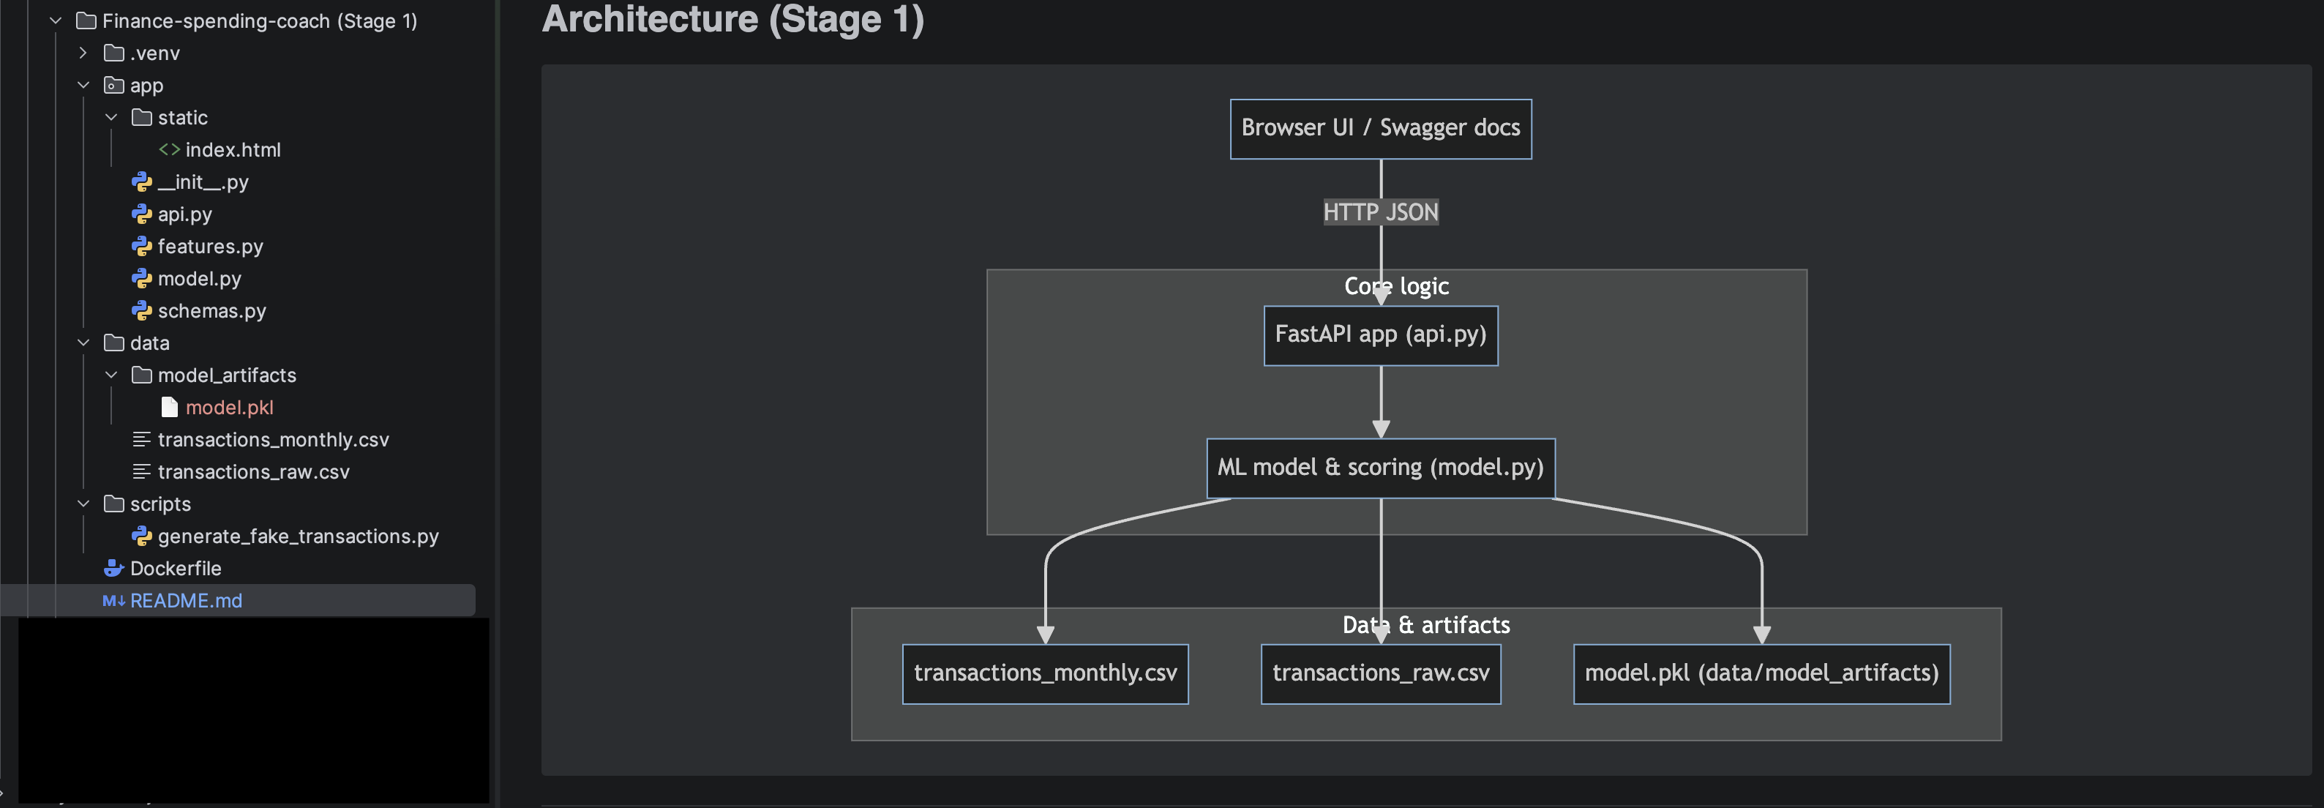The image size is (2324, 808).
Task: Click the HTML icon for index.html
Action: click(169, 149)
